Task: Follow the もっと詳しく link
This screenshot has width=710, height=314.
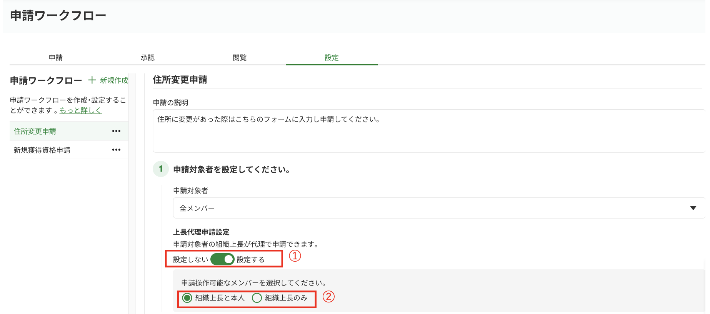Action: pos(81,110)
